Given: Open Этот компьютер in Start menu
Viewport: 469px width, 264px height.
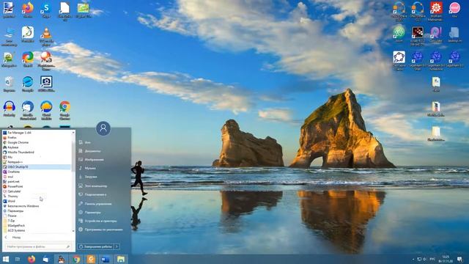Looking at the screenshot, I should point(96,186).
